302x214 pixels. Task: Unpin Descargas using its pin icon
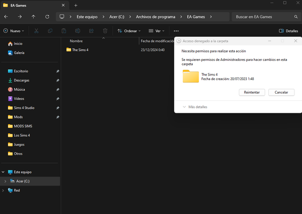tap(57, 81)
